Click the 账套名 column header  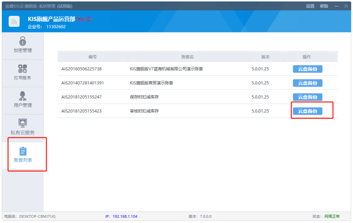pos(188,57)
